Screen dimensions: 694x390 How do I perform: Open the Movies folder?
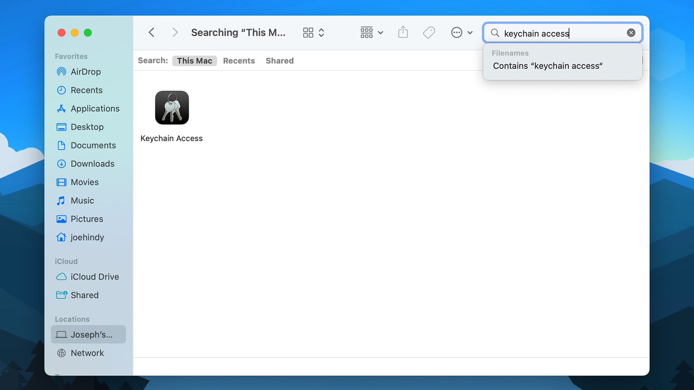pyautogui.click(x=85, y=182)
